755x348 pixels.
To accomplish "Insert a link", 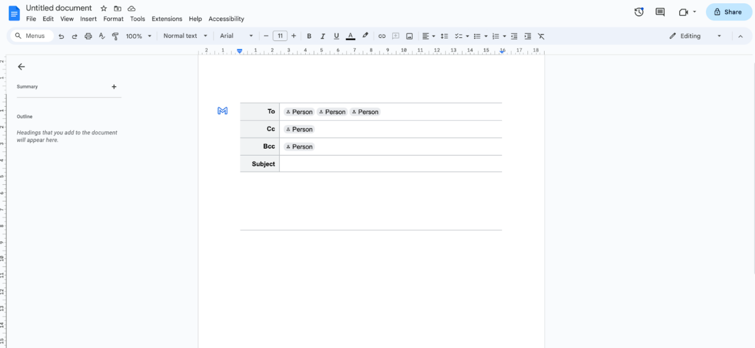I will coord(382,36).
